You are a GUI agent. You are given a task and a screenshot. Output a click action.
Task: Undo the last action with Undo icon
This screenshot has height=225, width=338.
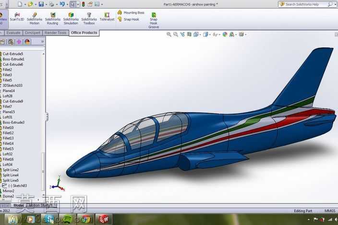pyautogui.click(x=62, y=4)
